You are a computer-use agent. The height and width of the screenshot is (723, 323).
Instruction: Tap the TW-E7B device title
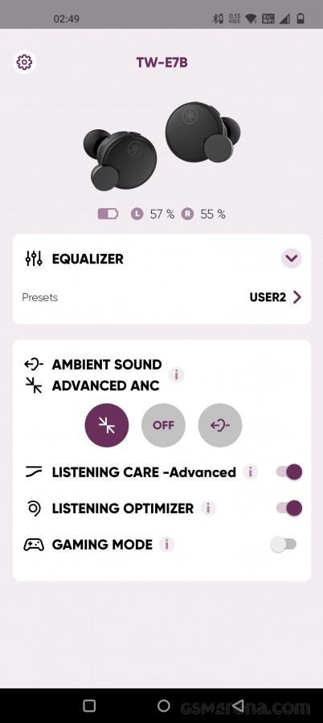(162, 62)
